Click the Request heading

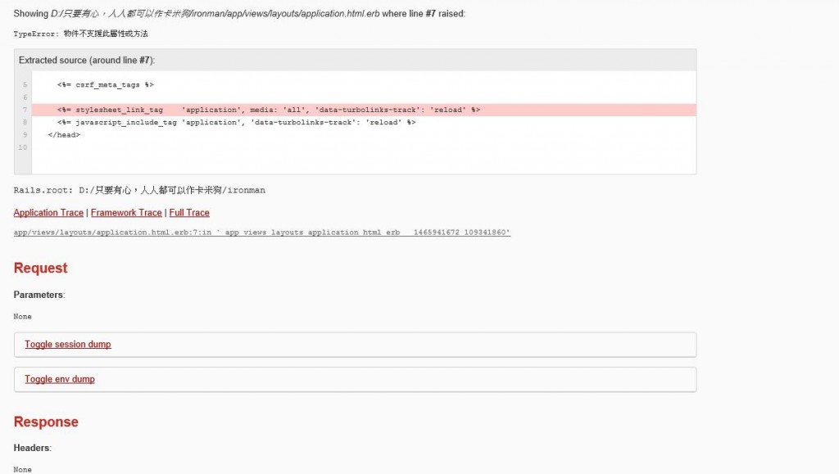(x=41, y=269)
